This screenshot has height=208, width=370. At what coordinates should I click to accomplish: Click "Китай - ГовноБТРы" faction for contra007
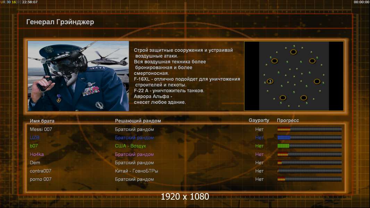pos(136,171)
